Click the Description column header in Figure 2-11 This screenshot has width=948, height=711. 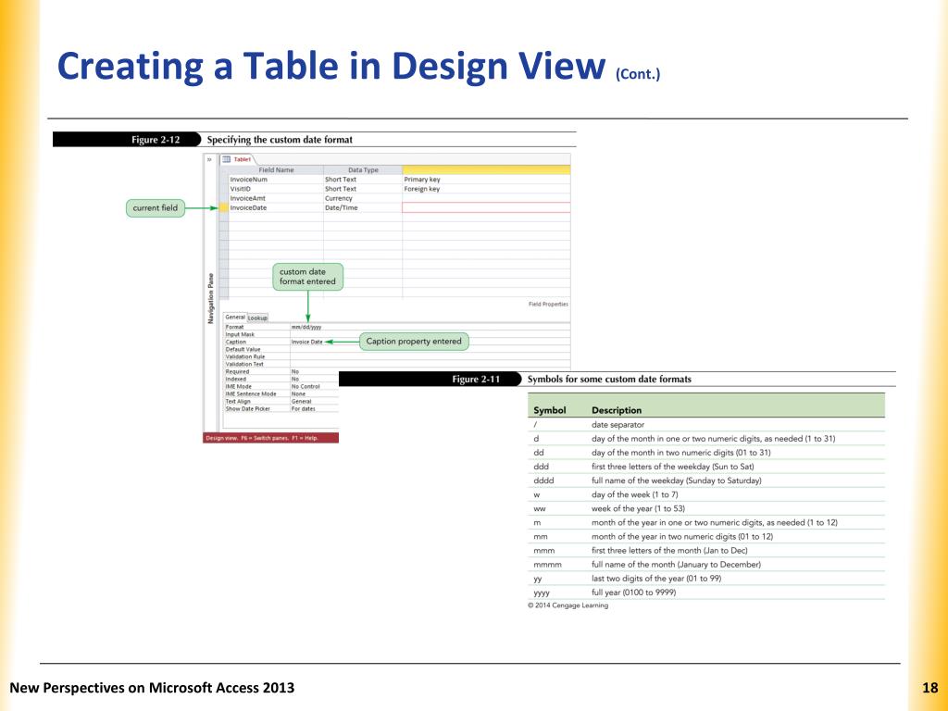(617, 410)
